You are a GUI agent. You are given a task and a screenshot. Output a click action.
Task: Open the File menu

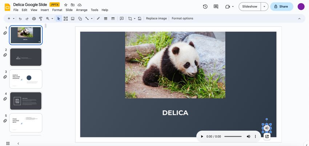[x=16, y=10]
